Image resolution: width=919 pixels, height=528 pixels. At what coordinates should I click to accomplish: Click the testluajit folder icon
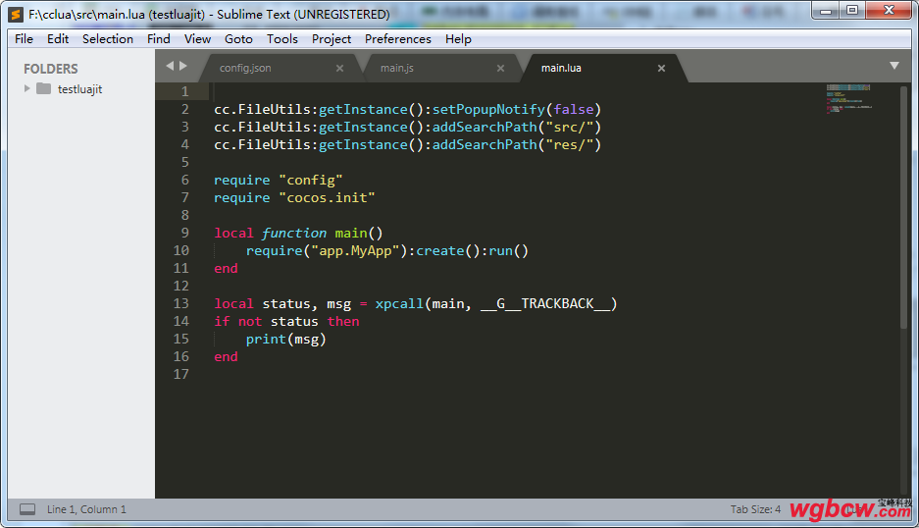pyautogui.click(x=43, y=88)
